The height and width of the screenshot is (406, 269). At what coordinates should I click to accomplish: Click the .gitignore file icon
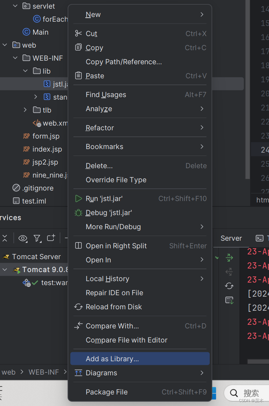16,188
